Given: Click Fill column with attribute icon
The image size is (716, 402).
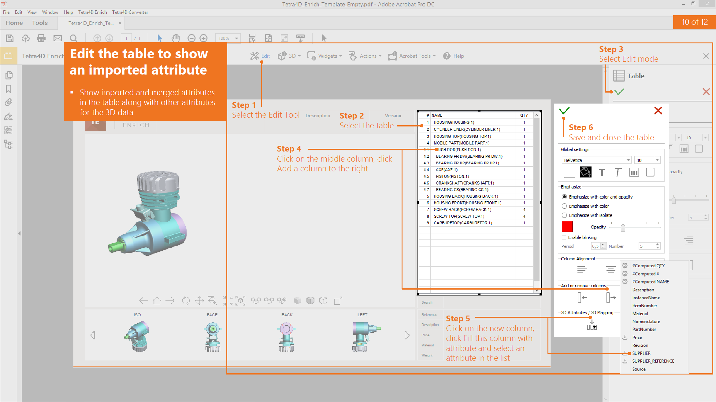Looking at the screenshot, I should (x=592, y=325).
